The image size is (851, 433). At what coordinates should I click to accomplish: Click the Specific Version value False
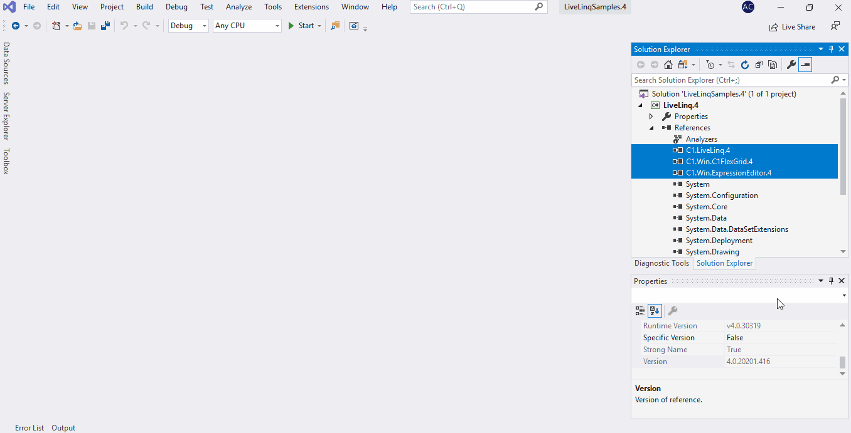(735, 338)
